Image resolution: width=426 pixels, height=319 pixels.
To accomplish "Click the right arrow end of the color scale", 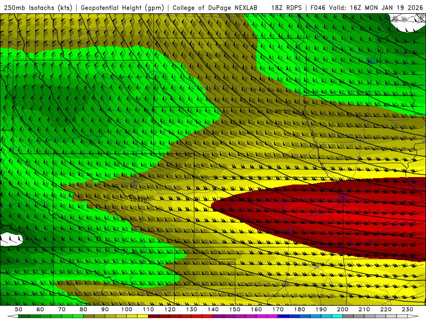I will (x=413, y=316).
